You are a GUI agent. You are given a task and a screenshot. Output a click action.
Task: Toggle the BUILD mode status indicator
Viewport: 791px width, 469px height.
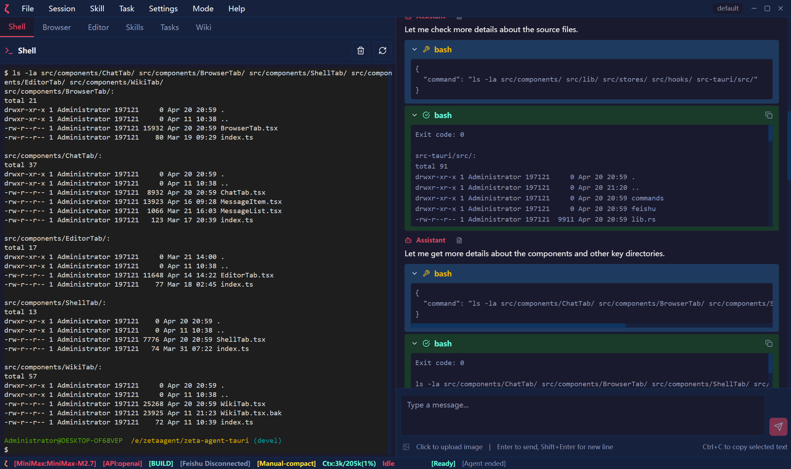point(160,464)
